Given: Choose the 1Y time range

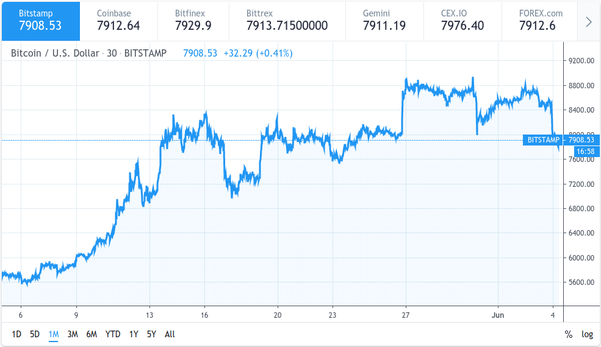Looking at the screenshot, I should point(134,334).
